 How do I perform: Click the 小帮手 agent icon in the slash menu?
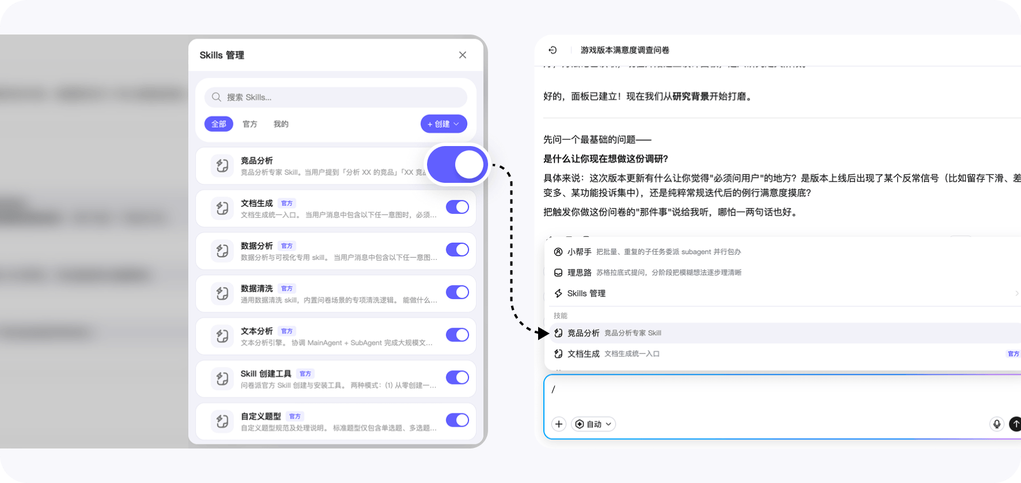(x=558, y=252)
